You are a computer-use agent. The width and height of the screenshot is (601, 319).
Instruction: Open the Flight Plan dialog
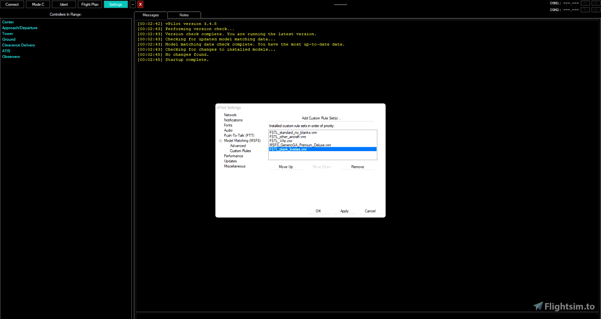pyautogui.click(x=90, y=4)
